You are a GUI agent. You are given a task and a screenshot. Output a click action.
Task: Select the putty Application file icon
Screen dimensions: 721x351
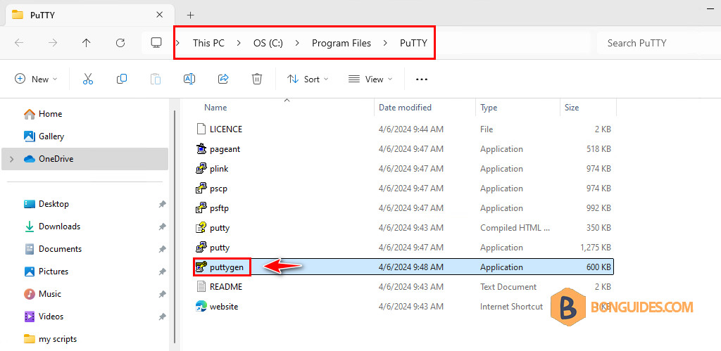click(201, 247)
